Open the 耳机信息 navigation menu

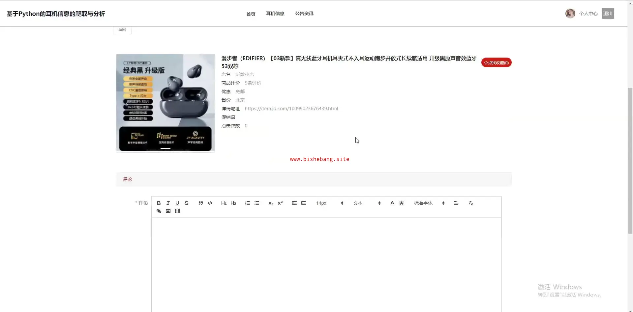click(x=275, y=13)
